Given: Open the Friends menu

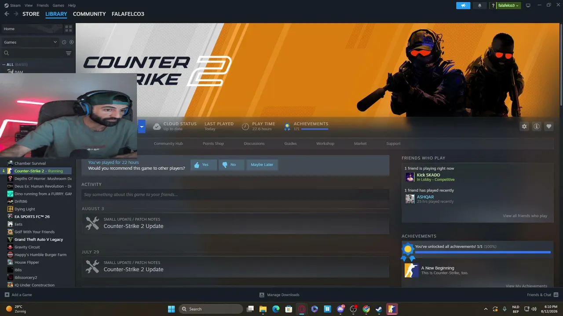Looking at the screenshot, I should coord(43,5).
